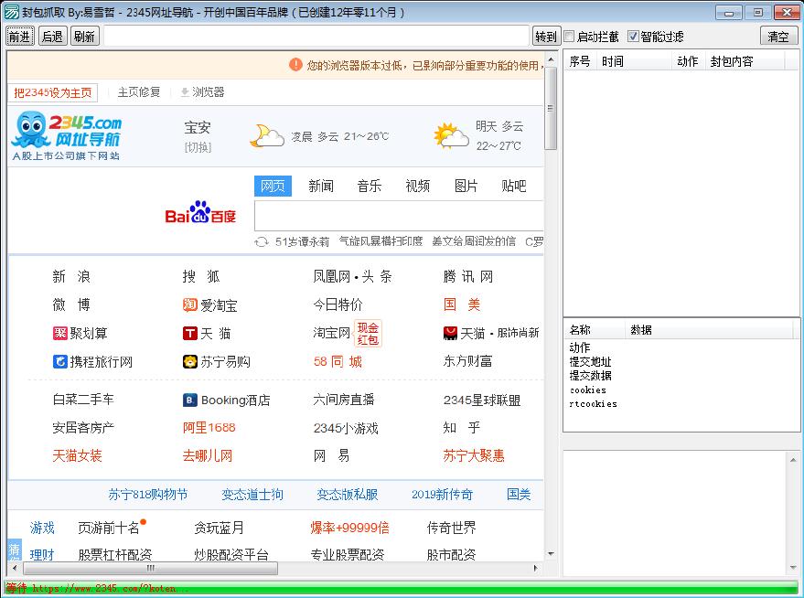Click the URL address input field

[x=316, y=37]
